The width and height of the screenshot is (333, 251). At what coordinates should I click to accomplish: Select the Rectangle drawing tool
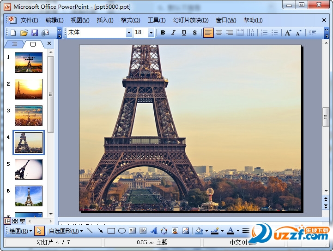click(x=111, y=231)
